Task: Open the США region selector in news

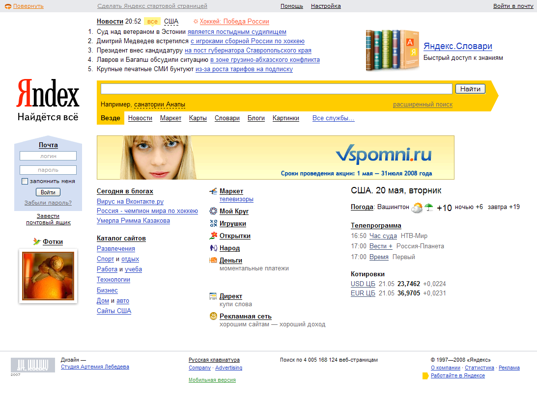Action: pos(171,21)
